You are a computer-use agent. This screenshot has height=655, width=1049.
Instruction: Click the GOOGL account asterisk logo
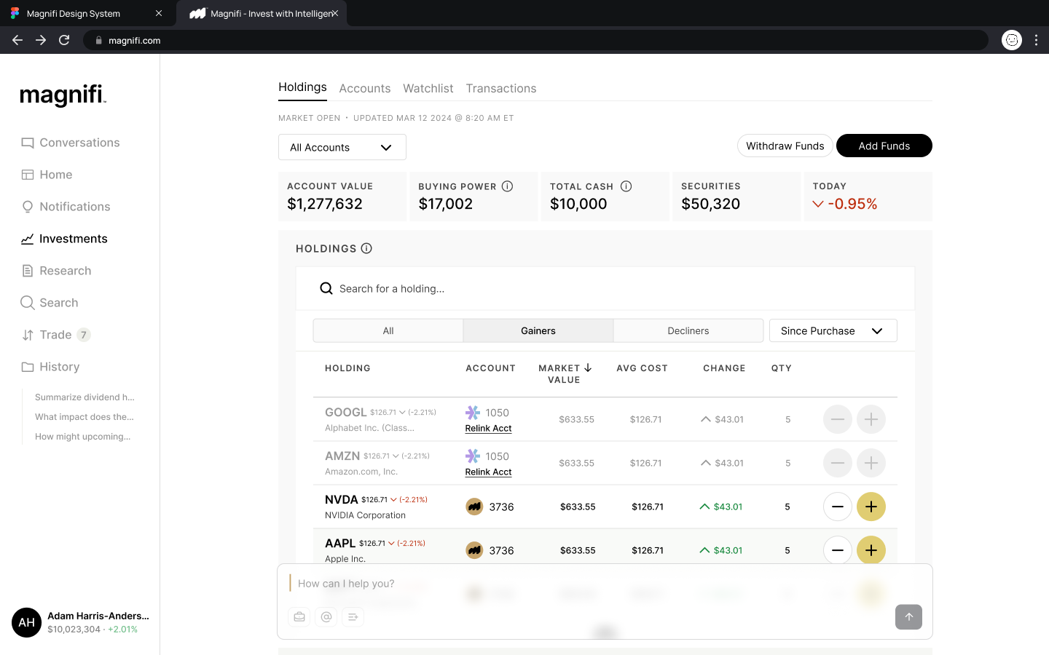pos(473,413)
